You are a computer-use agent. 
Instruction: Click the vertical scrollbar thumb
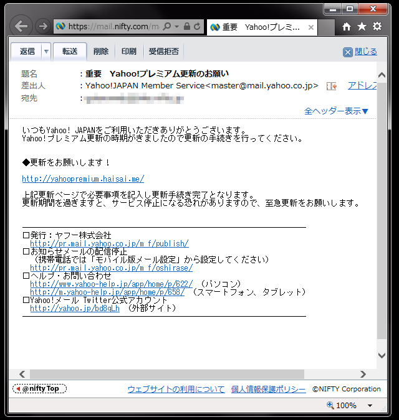tap(382, 211)
